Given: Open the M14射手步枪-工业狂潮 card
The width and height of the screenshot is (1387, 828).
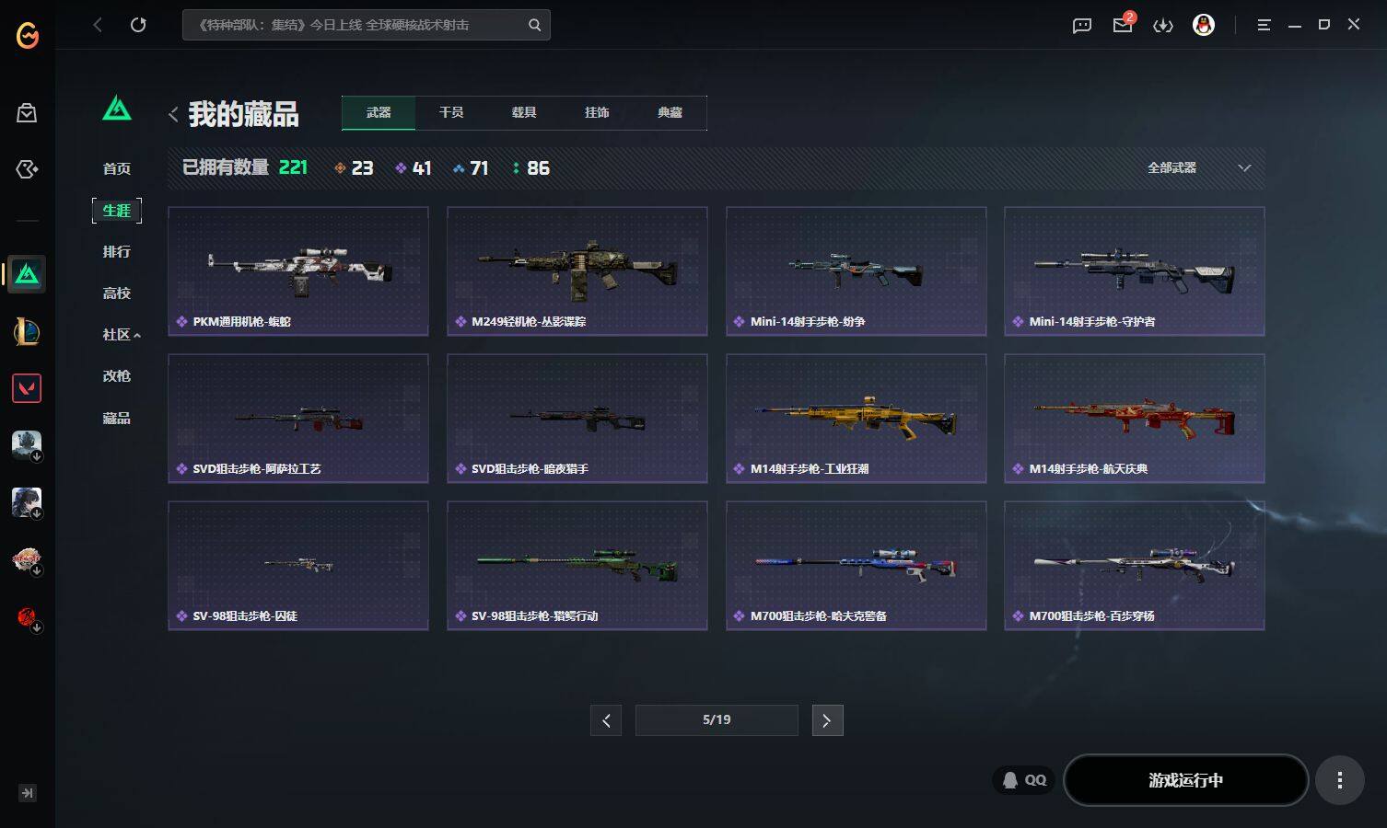Looking at the screenshot, I should (857, 419).
